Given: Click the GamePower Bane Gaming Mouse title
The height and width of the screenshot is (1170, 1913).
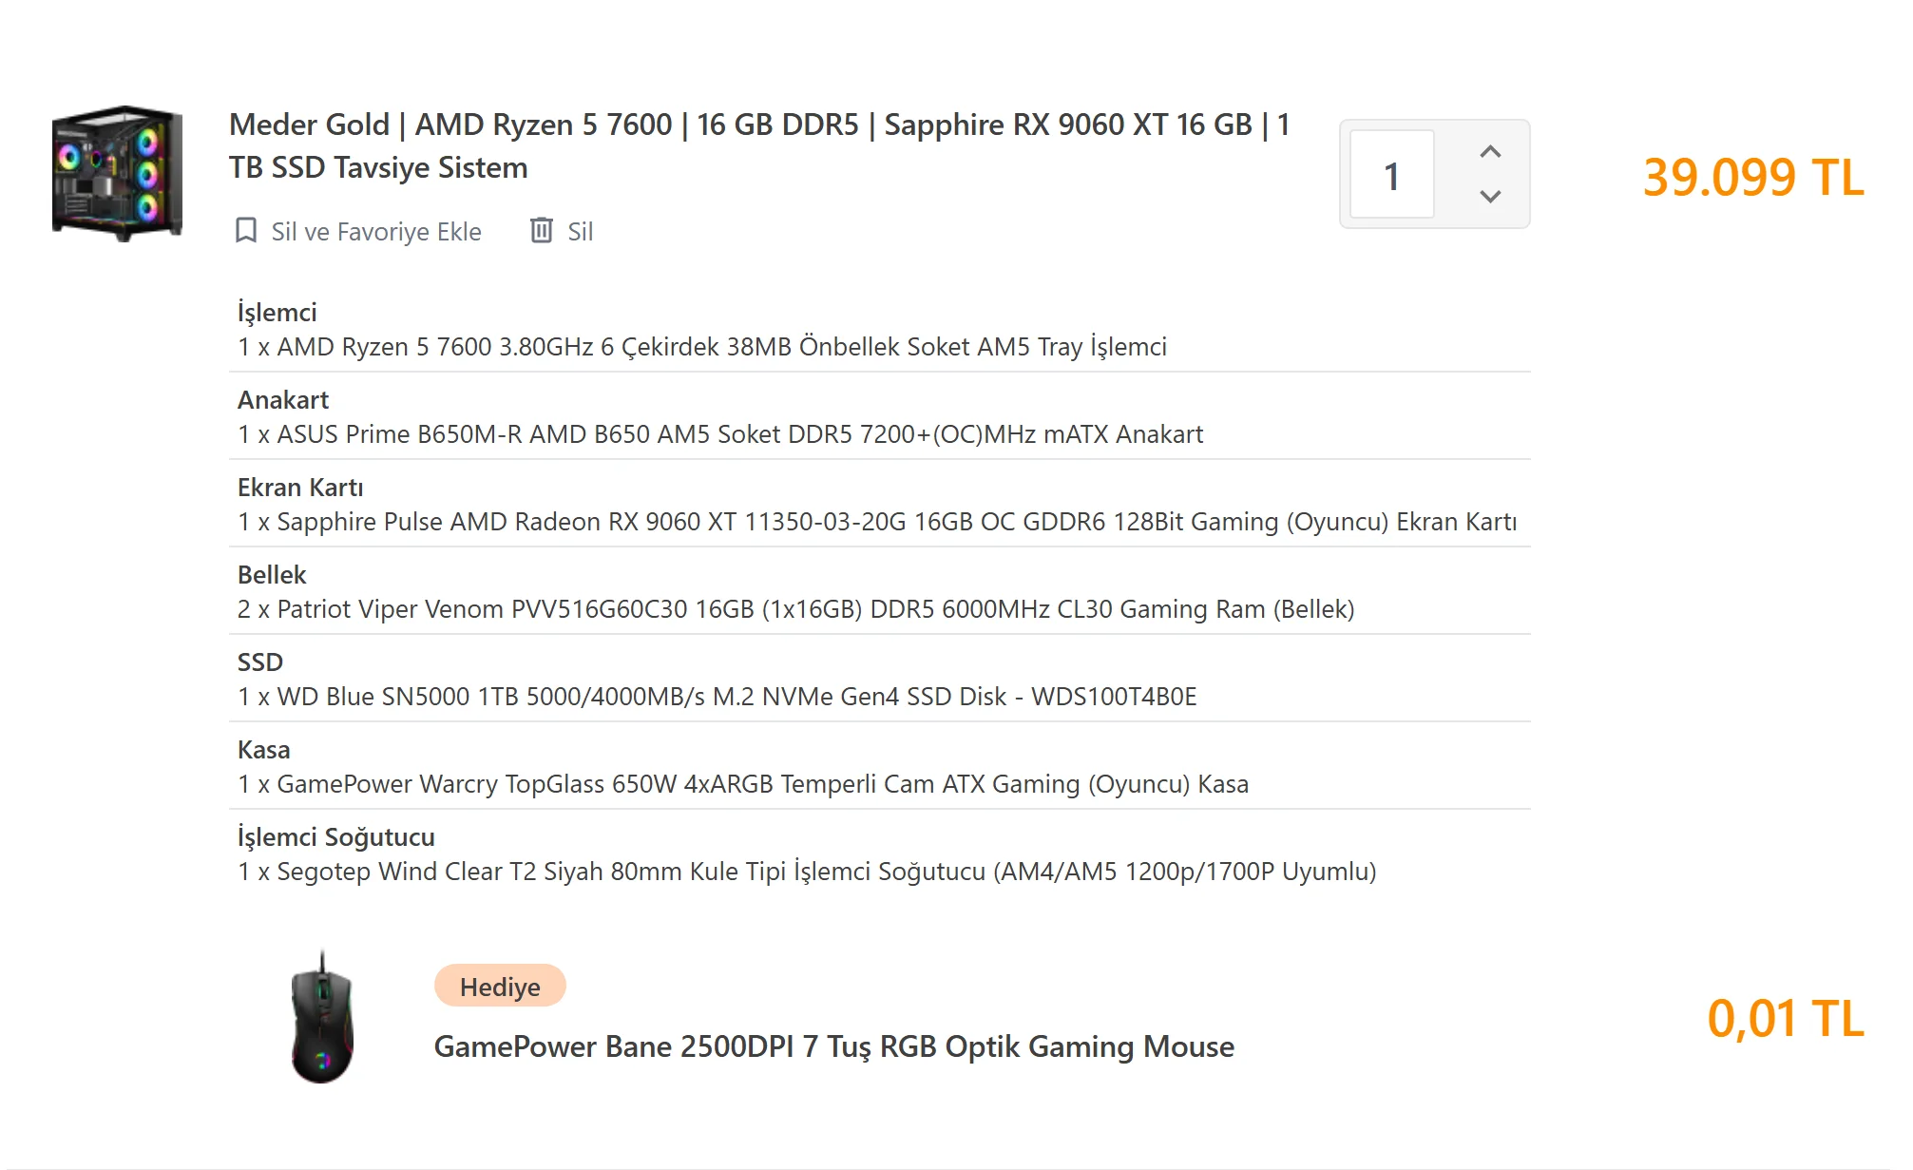Looking at the screenshot, I should pyautogui.click(x=833, y=1046).
